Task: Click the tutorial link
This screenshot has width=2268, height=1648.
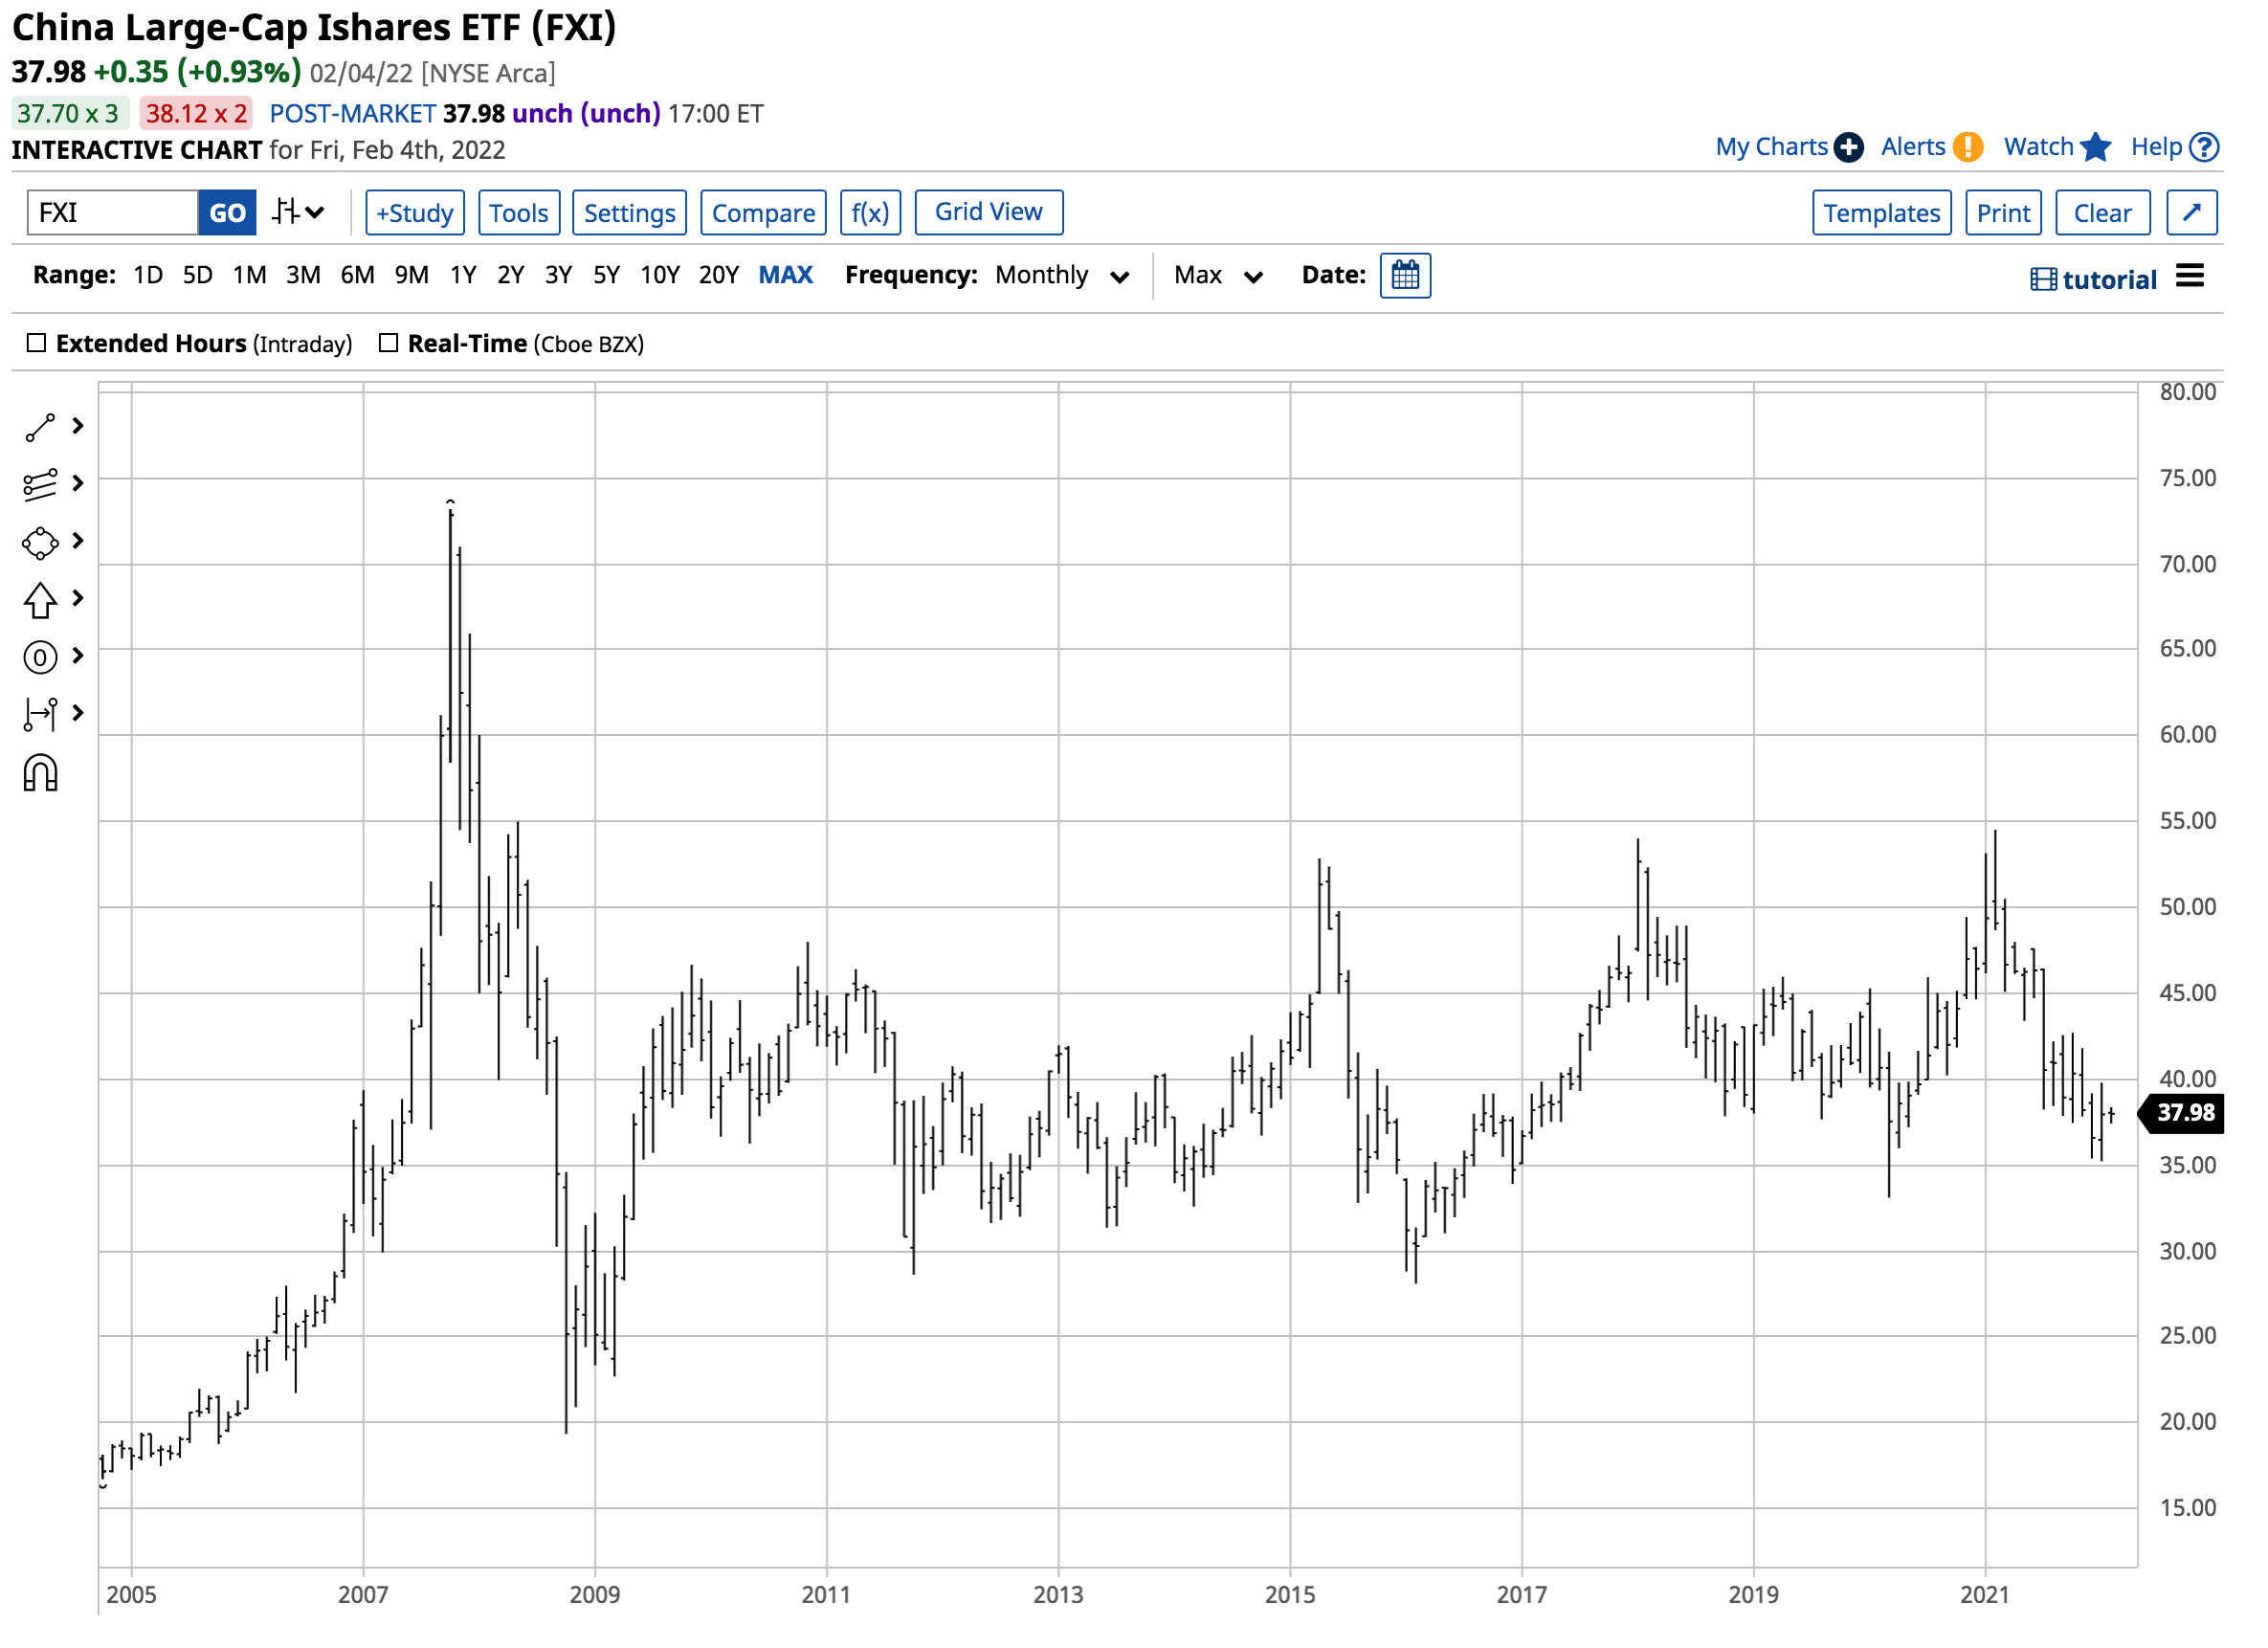Action: pyautogui.click(x=2108, y=279)
